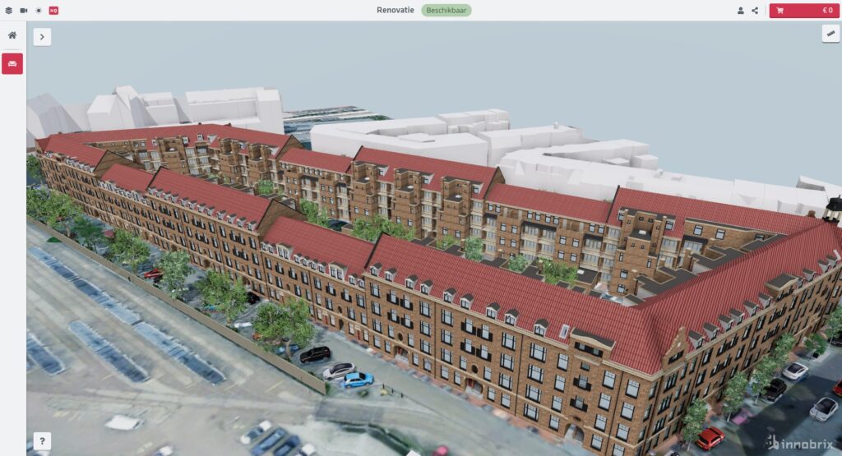Select the white car in parking area
Image resolution: width=842 pixels, height=456 pixels.
pyautogui.click(x=338, y=371)
